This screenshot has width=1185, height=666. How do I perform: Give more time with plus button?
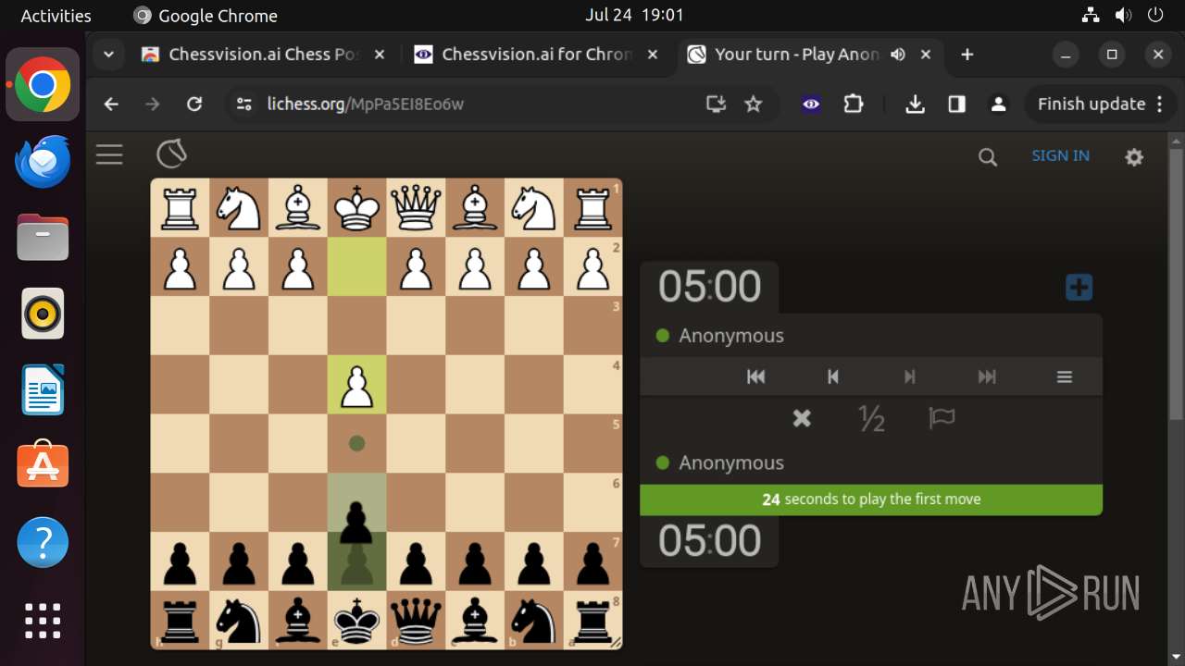1079,288
